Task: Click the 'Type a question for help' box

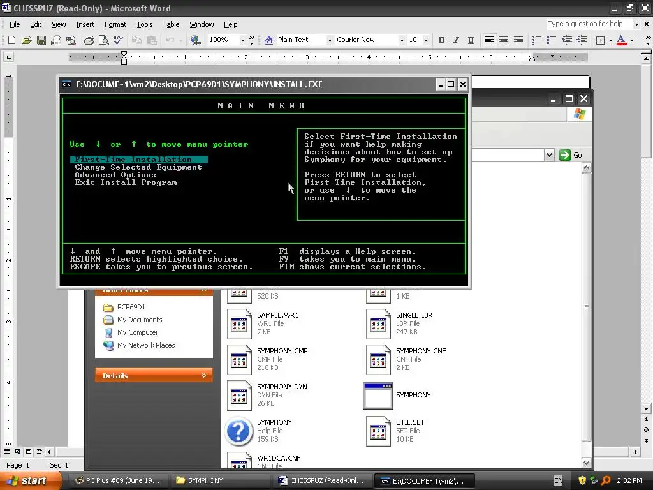Action: tap(589, 24)
